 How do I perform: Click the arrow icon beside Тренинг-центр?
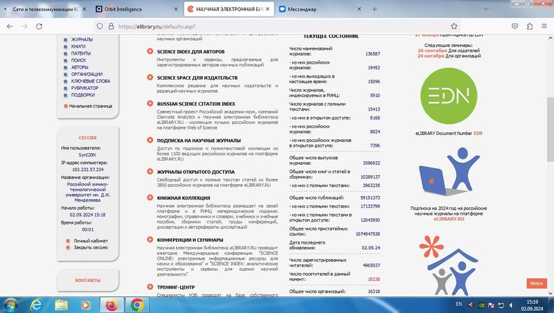click(150, 287)
